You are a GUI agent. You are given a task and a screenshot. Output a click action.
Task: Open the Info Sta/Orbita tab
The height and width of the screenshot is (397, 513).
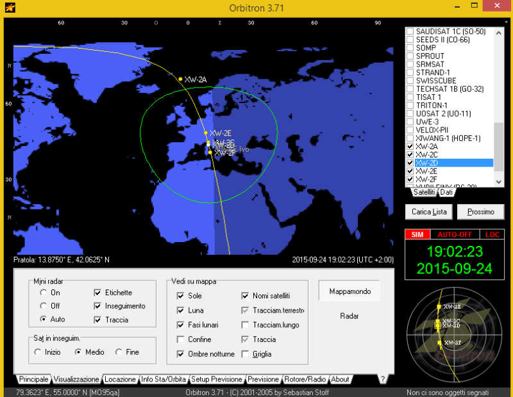pos(164,379)
